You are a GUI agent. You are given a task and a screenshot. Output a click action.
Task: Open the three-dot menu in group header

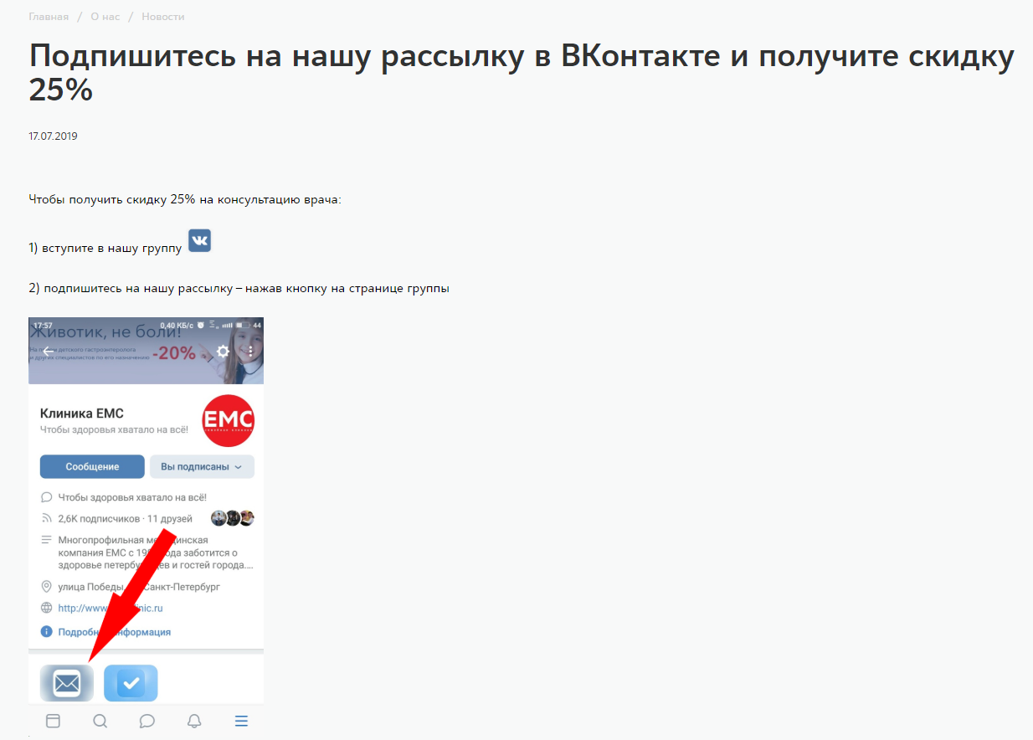(x=250, y=352)
